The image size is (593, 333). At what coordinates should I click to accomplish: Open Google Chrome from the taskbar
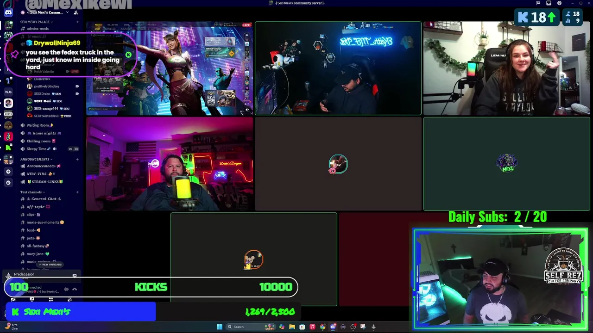[322, 327]
